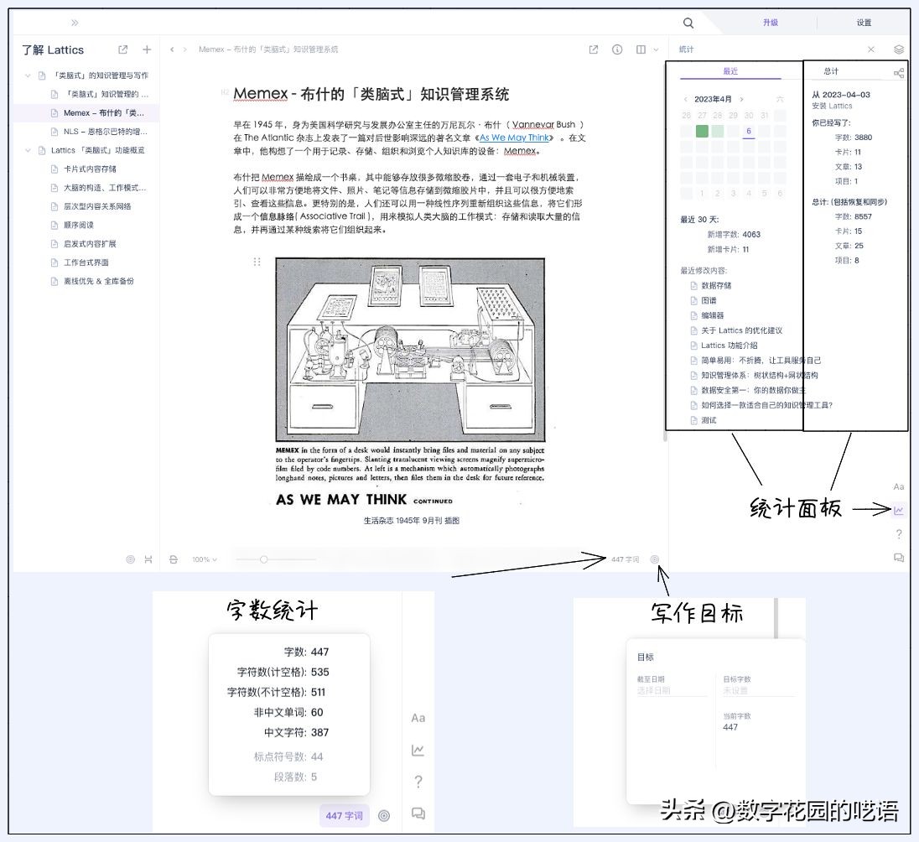Click the target icon at sidebar bottom
Screen dimensions: 919x842
(131, 560)
